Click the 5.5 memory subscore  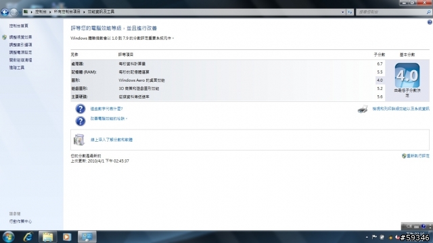tap(380, 72)
